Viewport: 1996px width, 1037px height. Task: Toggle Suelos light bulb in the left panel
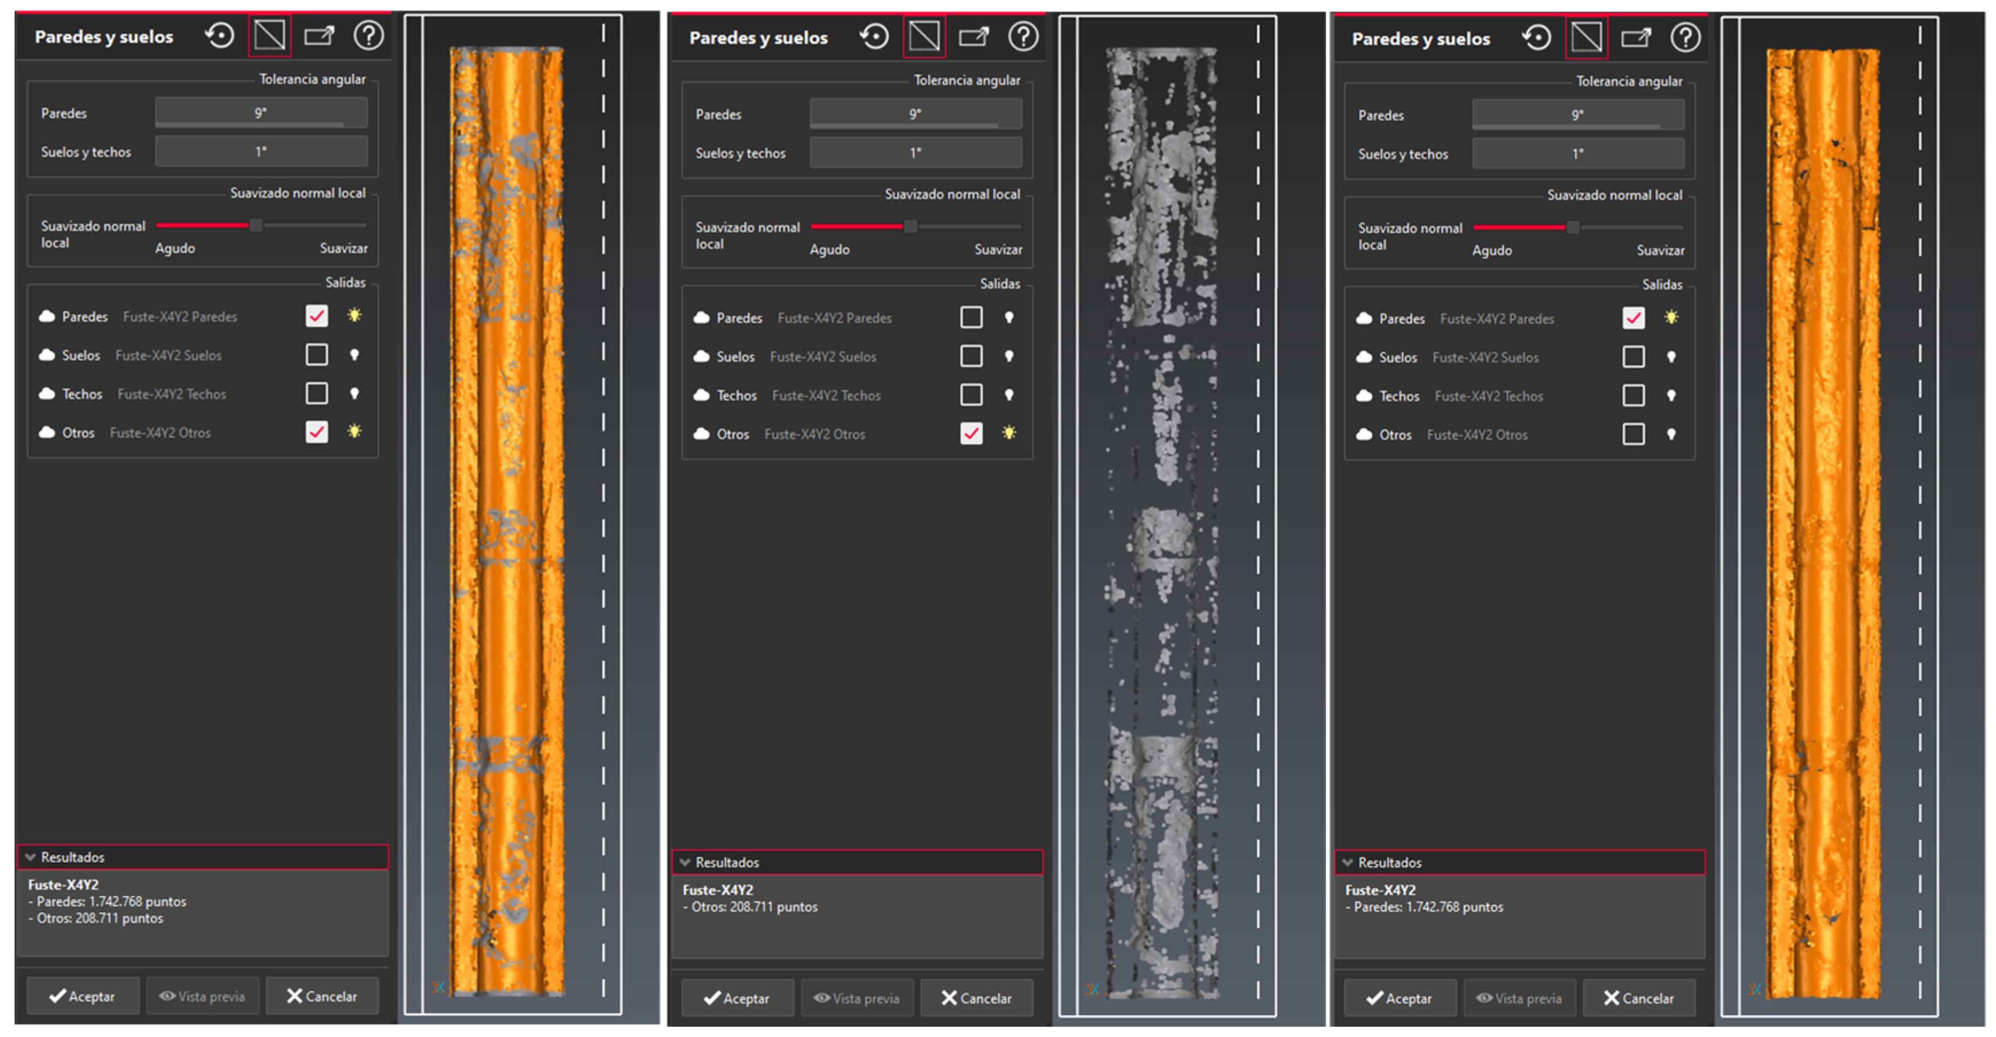tap(354, 355)
